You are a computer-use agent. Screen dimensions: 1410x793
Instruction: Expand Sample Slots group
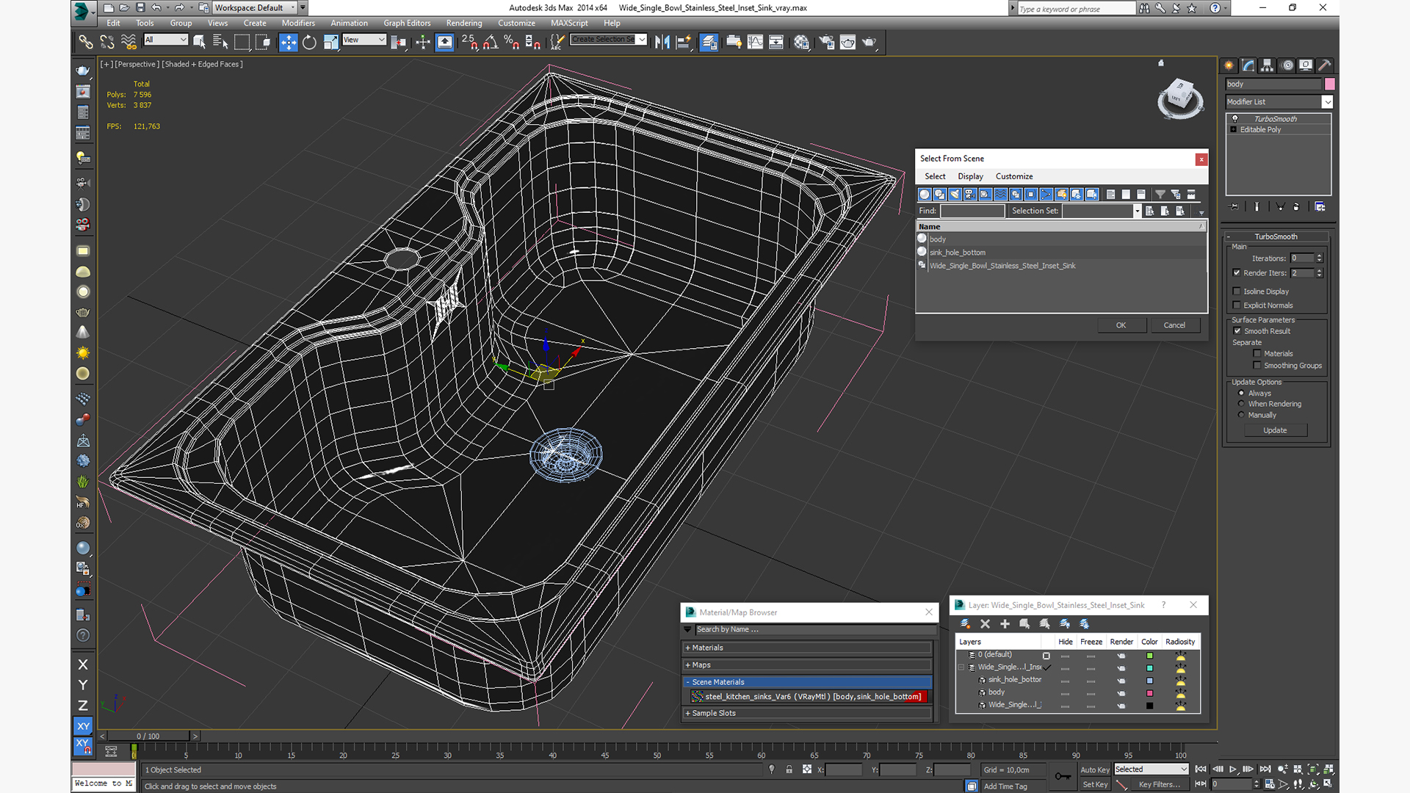pyautogui.click(x=809, y=713)
